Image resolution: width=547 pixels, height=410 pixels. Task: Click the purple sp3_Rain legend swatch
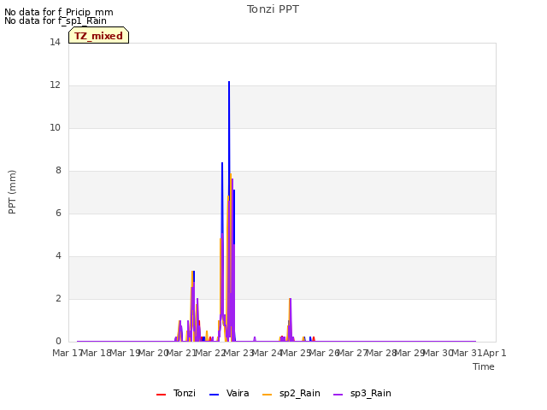[x=338, y=395]
